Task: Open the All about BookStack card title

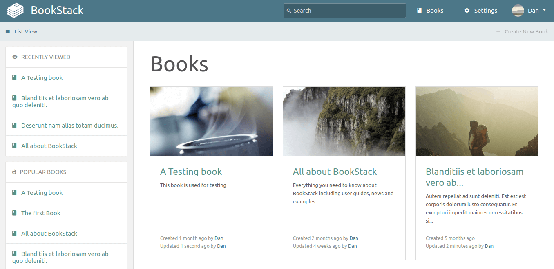Action: (335, 172)
